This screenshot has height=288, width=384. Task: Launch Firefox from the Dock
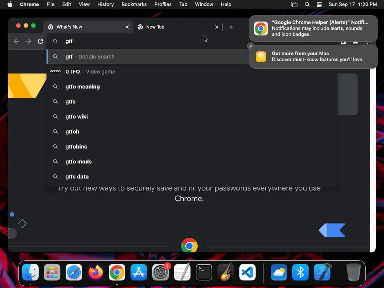point(95,272)
